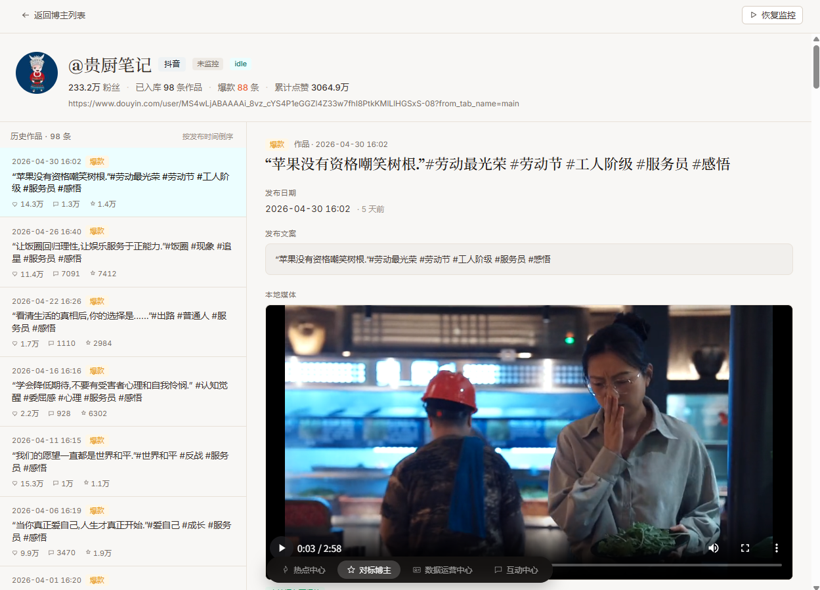The height and width of the screenshot is (590, 820).
Task: Click the 7412 favorites star icon
Action: pos(93,274)
